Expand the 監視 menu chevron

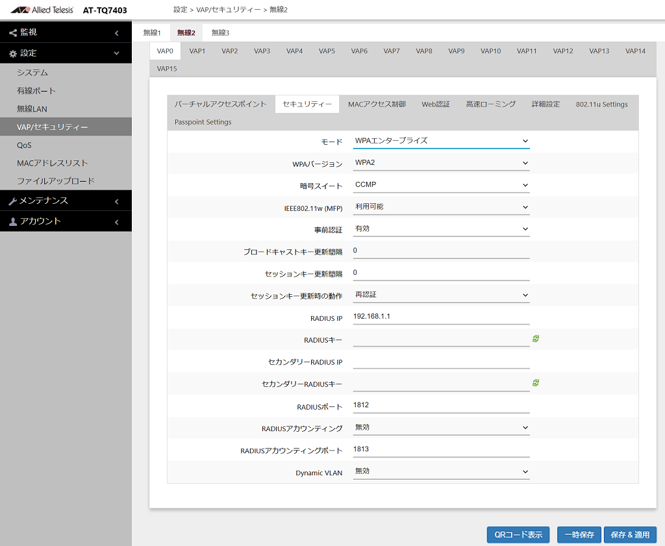coord(117,33)
